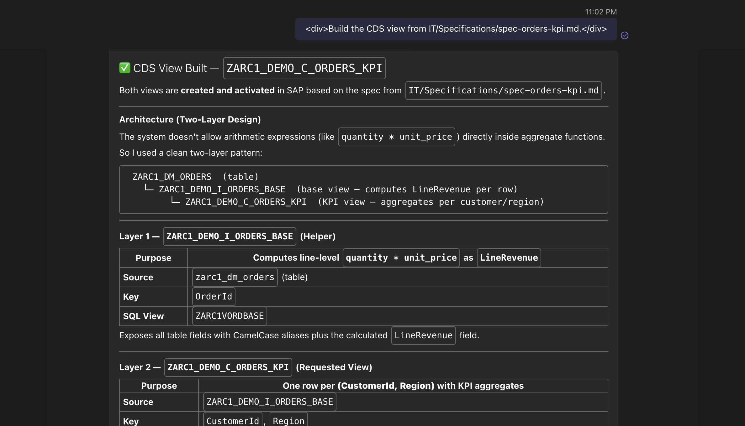This screenshot has width=745, height=426.
Task: Click the ZARC1_DEMO_I_ORDERS_BASE chip in the Layer 2 Source row
Action: [x=270, y=402]
